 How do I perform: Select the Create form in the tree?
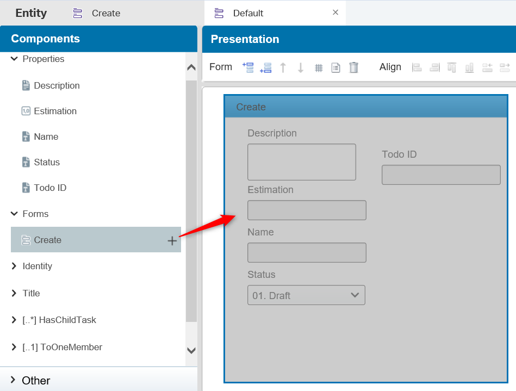point(96,240)
